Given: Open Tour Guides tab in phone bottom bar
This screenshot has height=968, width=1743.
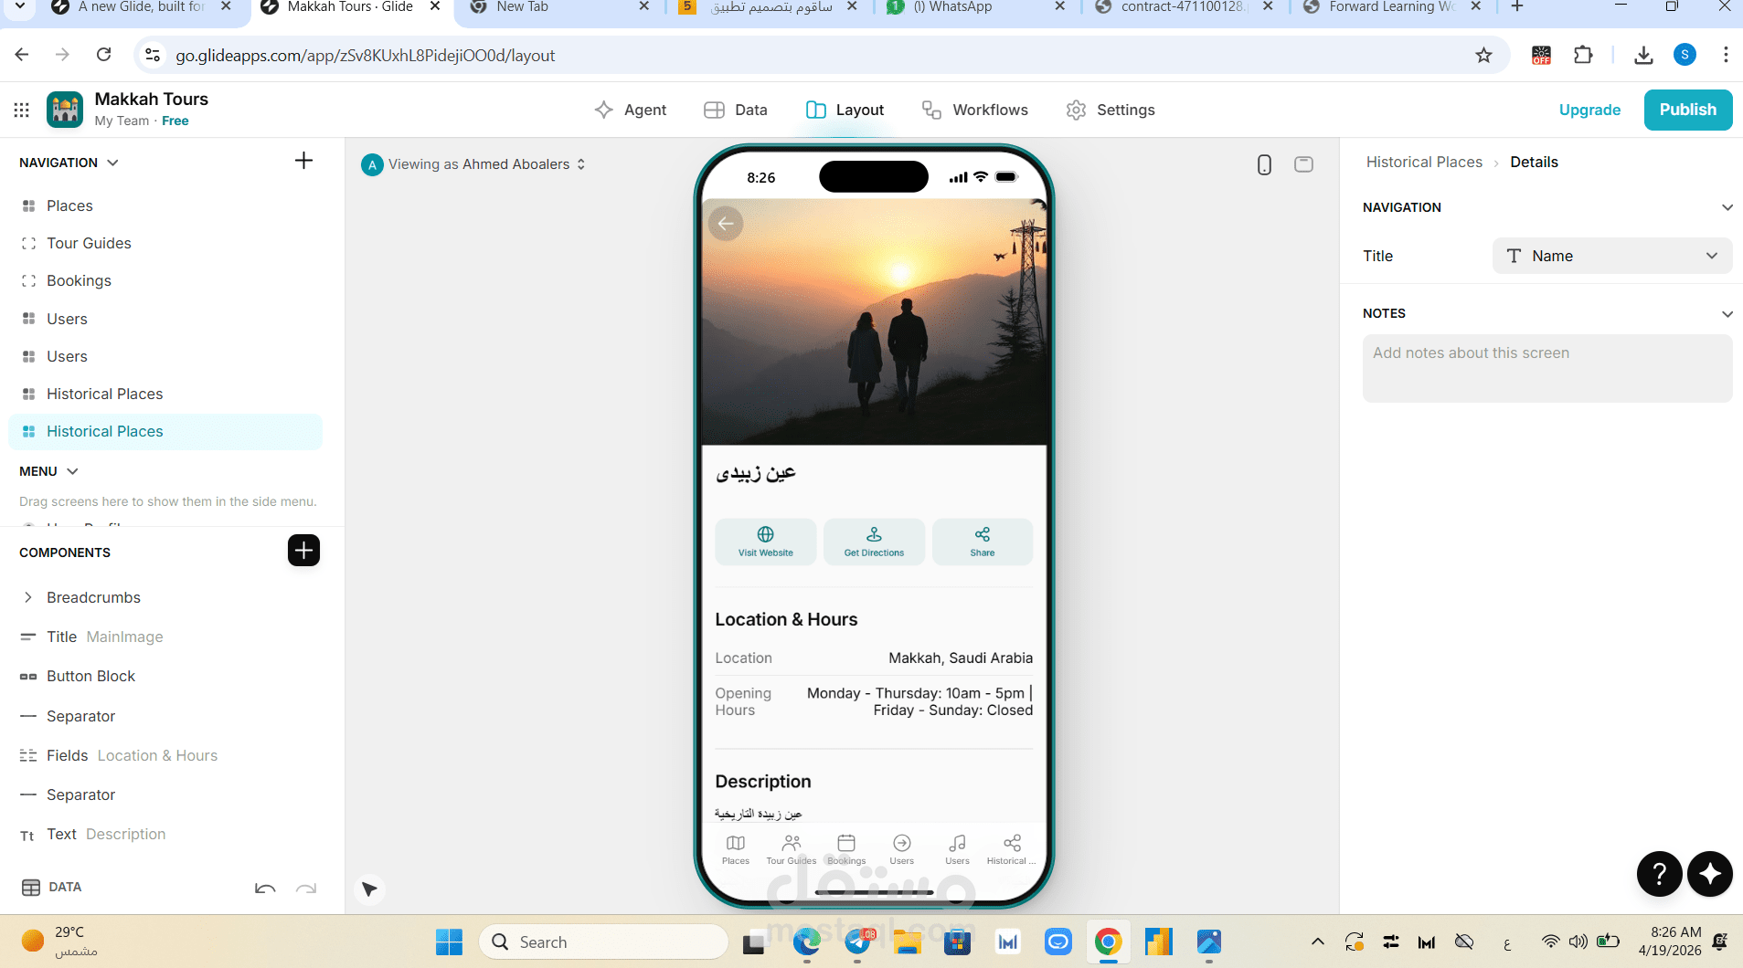Looking at the screenshot, I should pos(792,848).
